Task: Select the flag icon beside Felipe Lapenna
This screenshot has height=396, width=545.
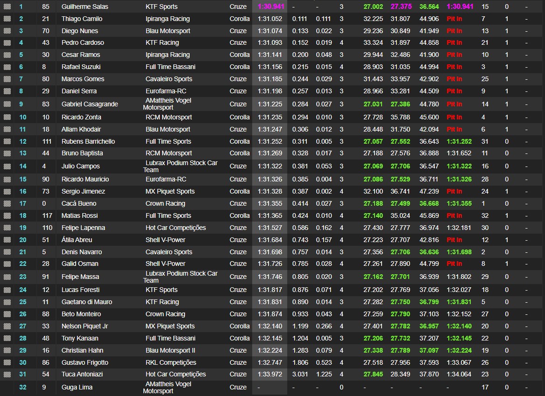Action: (x=7, y=228)
